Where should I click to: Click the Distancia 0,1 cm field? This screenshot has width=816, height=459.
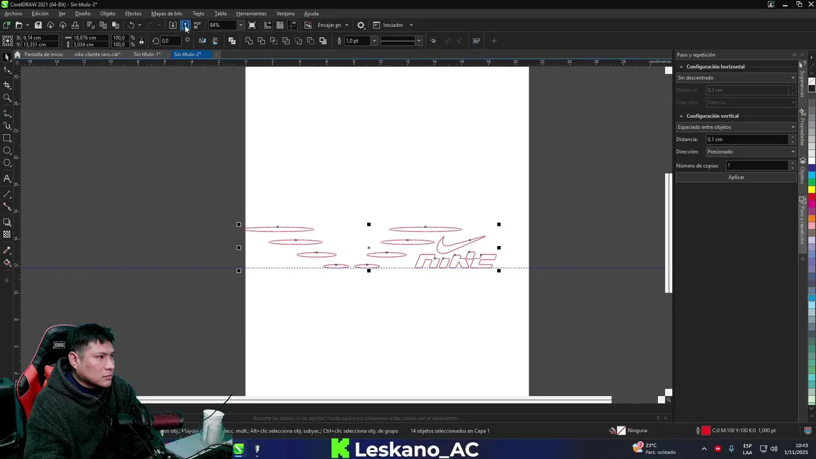click(x=747, y=139)
